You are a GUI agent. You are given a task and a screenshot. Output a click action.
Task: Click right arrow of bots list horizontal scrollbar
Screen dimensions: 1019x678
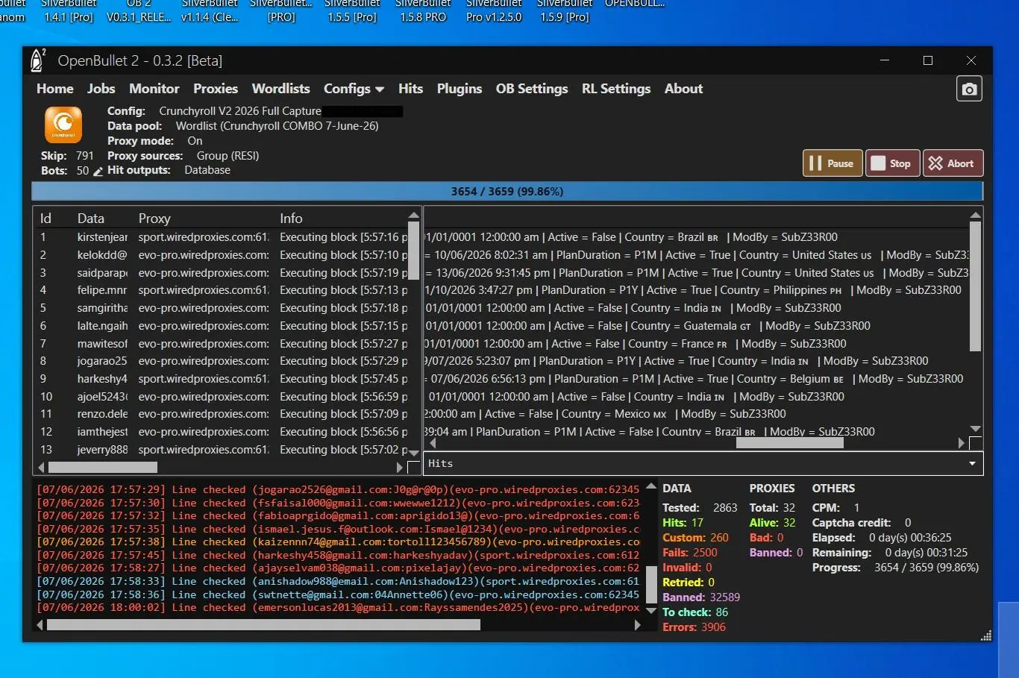[400, 467]
